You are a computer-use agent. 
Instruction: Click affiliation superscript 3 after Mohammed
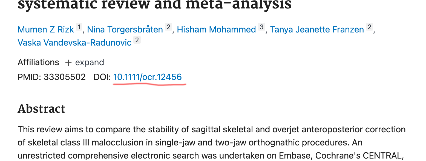coord(261,27)
